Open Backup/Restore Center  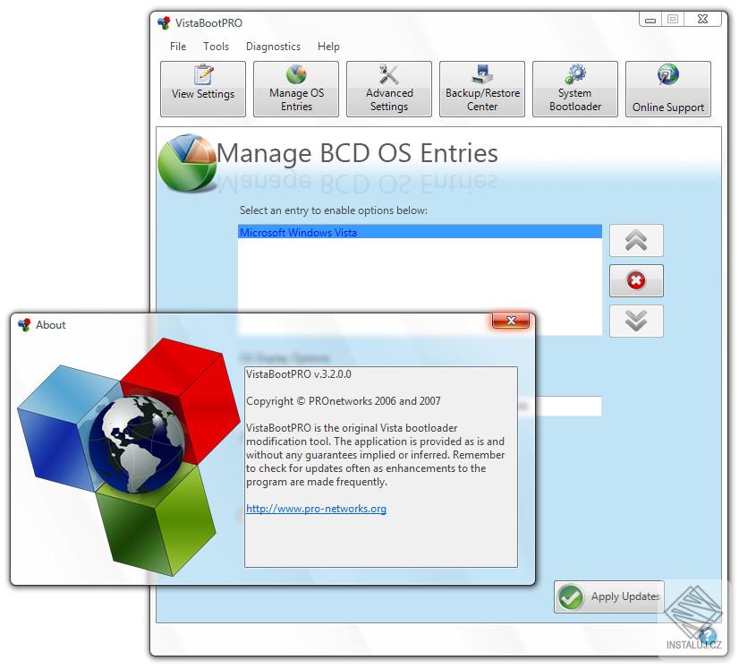click(x=482, y=89)
